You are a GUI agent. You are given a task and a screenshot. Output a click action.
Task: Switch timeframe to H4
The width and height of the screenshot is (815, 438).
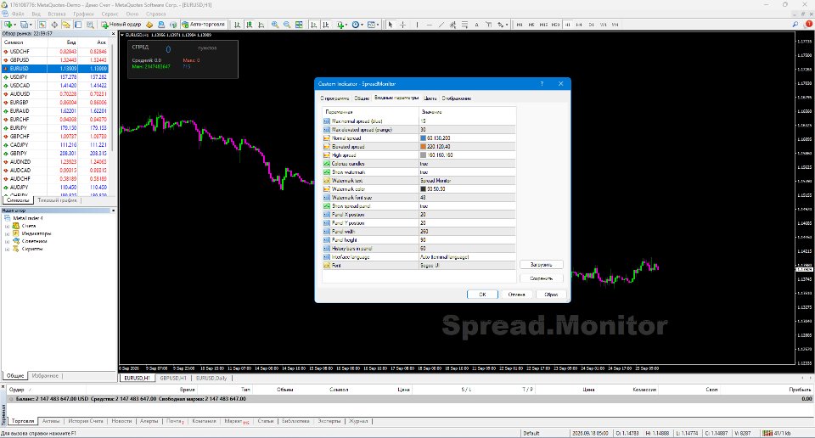[x=579, y=25]
